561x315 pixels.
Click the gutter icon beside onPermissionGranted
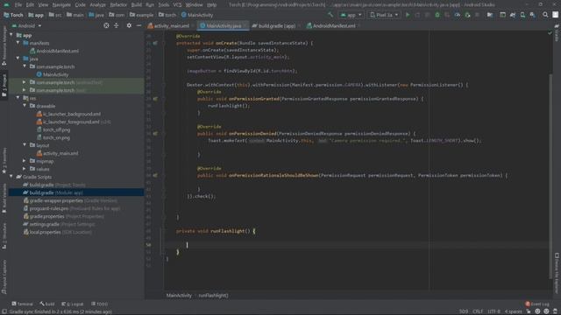pyautogui.click(x=155, y=99)
